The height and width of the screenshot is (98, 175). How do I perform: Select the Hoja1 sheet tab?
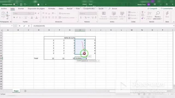click(16, 91)
